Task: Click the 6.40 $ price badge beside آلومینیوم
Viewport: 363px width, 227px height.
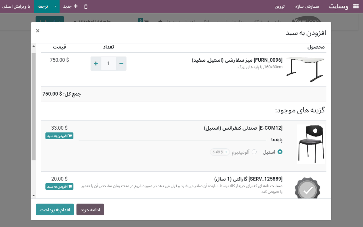Action: 220,152
